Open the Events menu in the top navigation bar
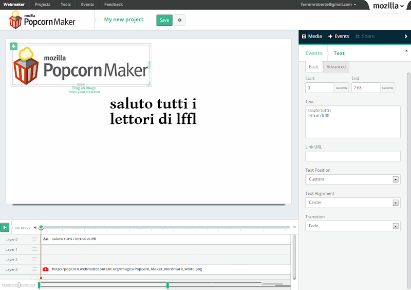This screenshot has height=290, width=411. 87,5
